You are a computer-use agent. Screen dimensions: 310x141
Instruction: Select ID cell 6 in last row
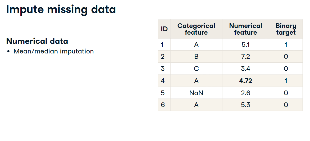(163, 105)
